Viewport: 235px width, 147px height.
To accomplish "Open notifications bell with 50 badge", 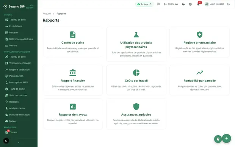I will 199,4.
